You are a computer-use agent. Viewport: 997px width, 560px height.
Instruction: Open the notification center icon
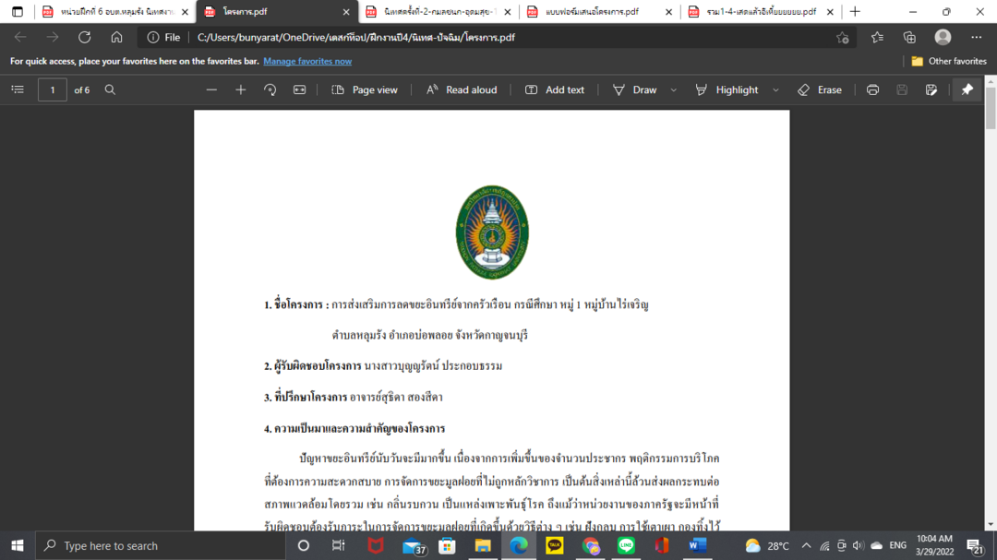pos(975,545)
